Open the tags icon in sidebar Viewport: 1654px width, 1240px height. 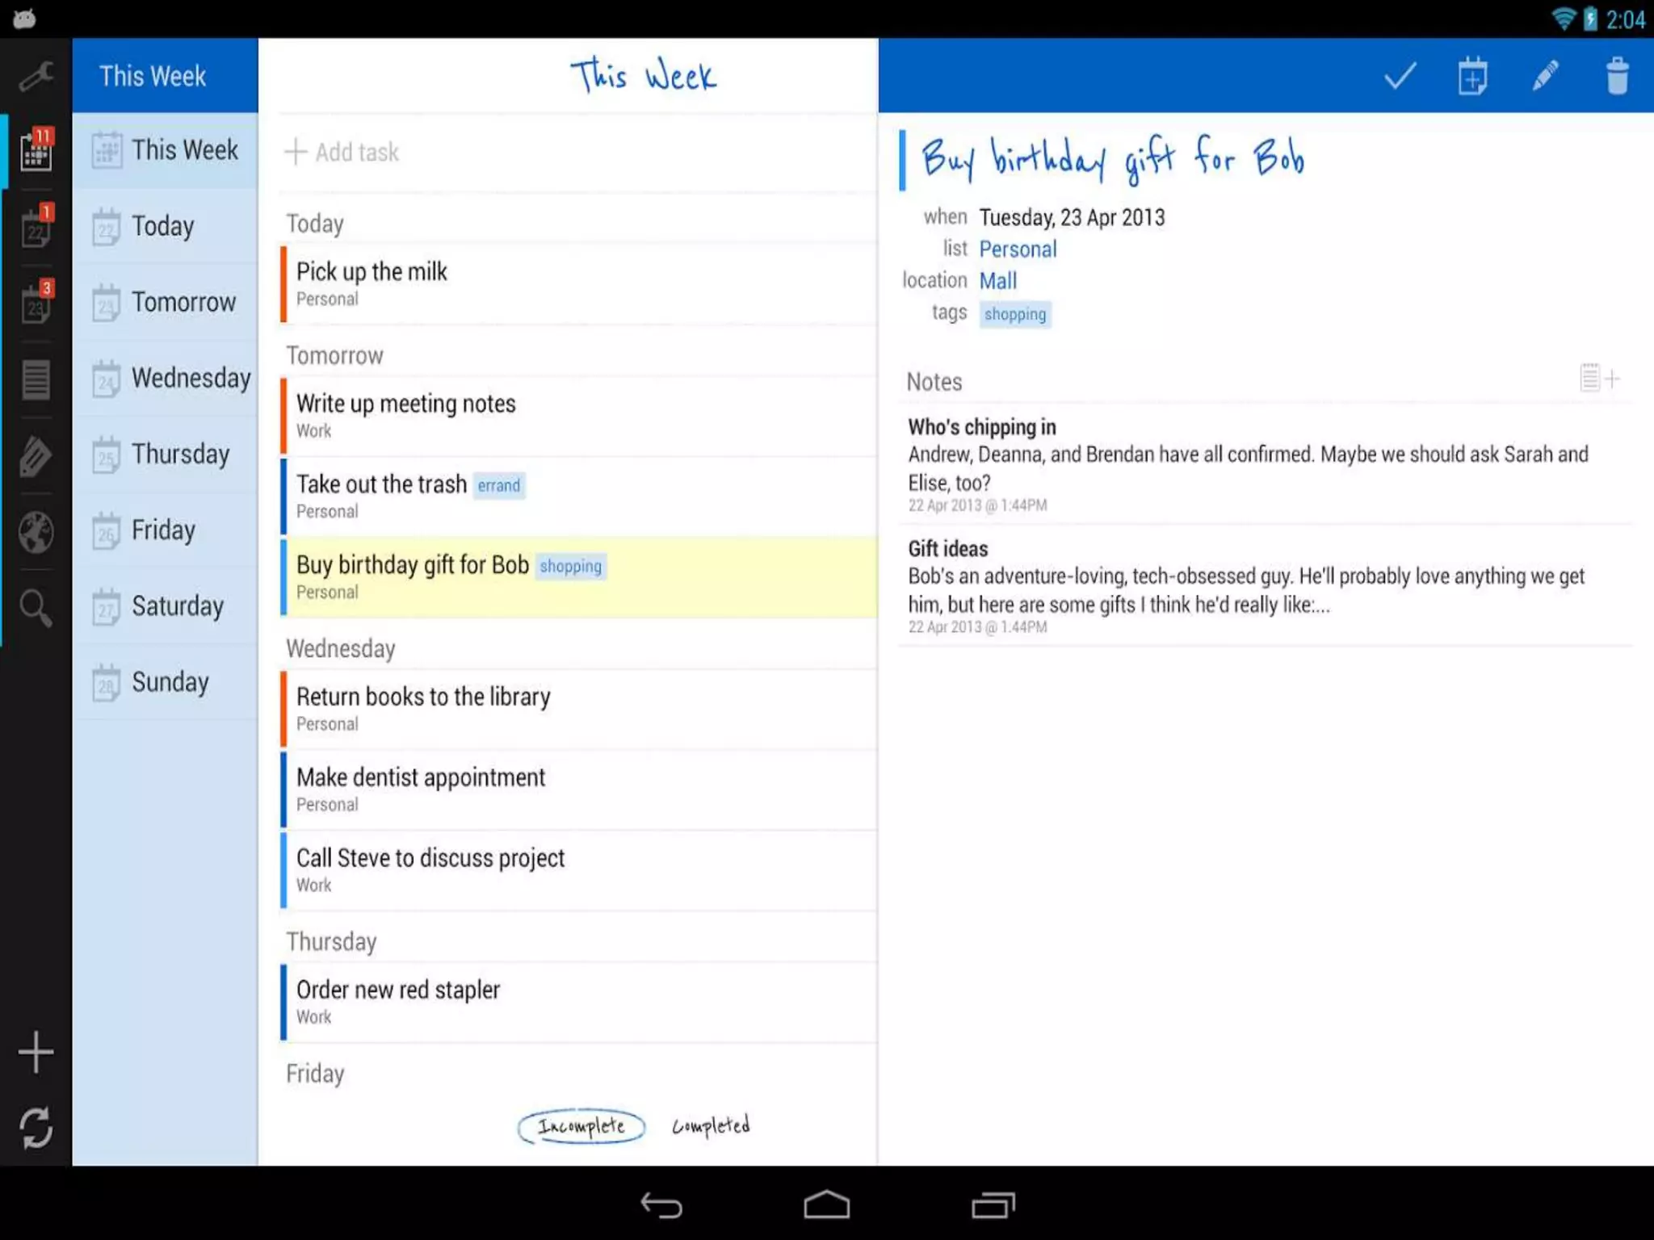36,456
